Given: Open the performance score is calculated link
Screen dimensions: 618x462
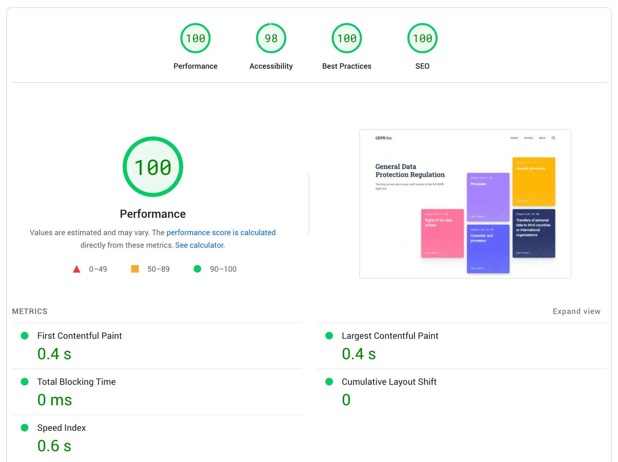Looking at the screenshot, I should [x=221, y=233].
